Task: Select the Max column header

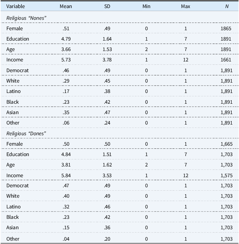Action: (x=186, y=6)
